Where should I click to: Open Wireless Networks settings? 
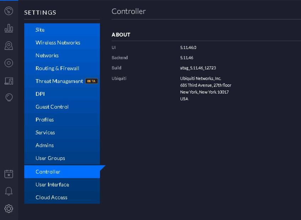[58, 43]
